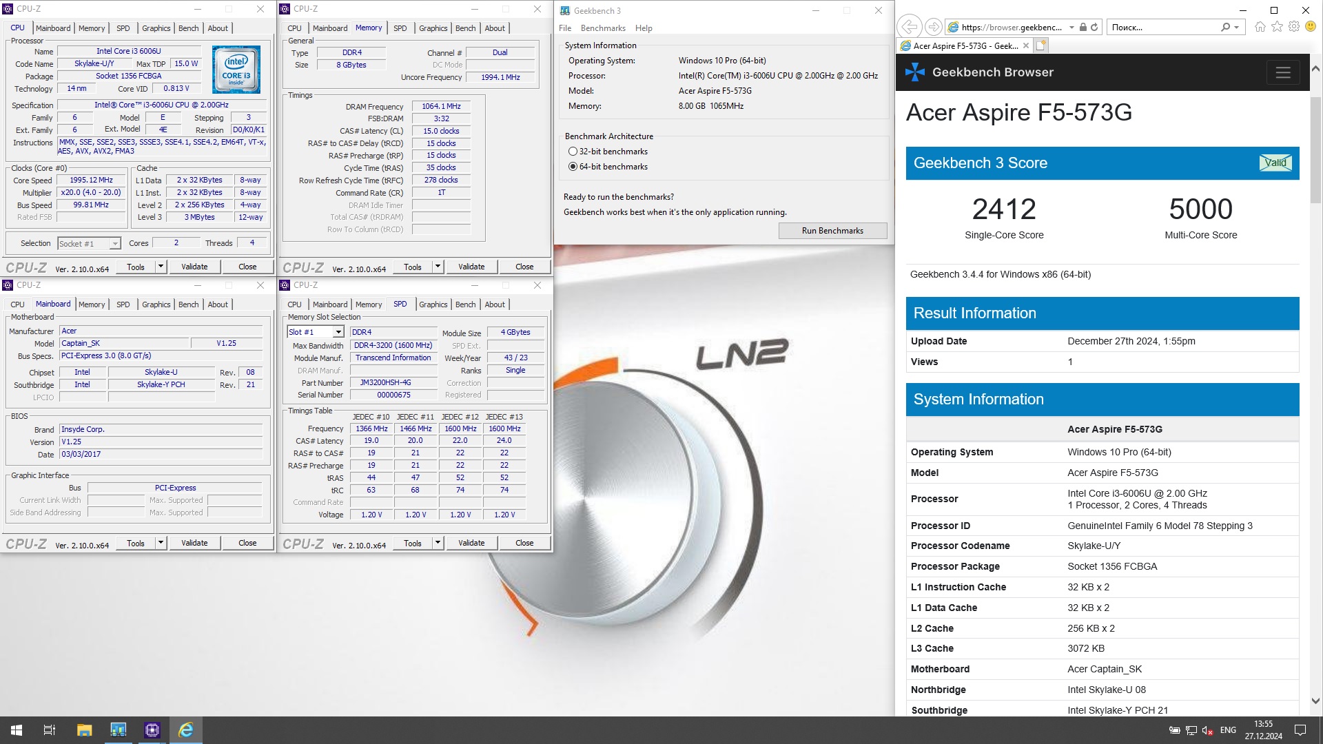Click the Intel Core i3 logo
This screenshot has height=744, width=1323.
pyautogui.click(x=236, y=69)
